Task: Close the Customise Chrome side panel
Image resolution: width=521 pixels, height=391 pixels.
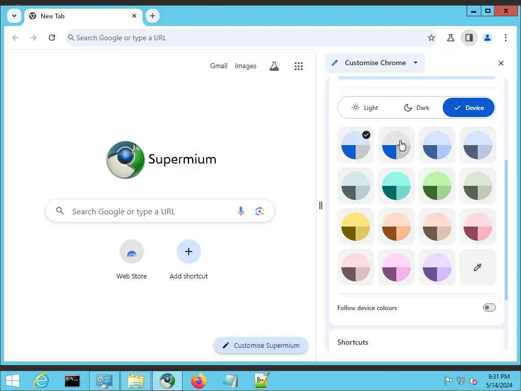Action: 501,63
